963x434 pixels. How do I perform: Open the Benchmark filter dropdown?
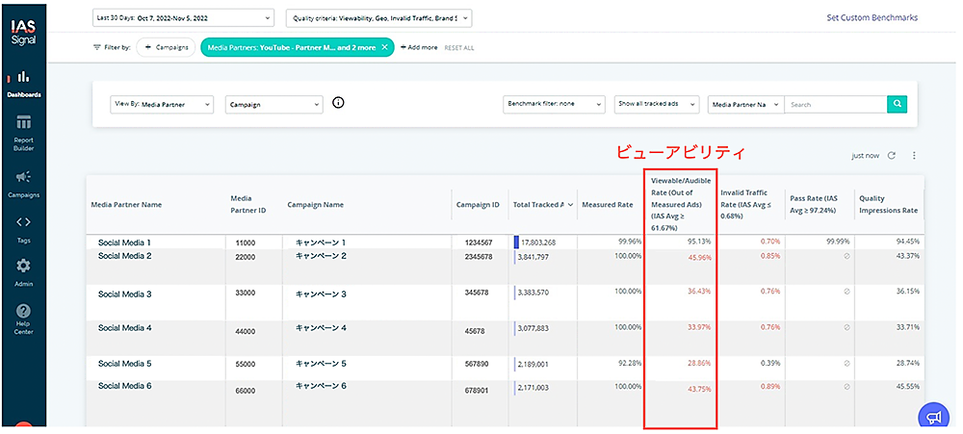[x=554, y=104]
